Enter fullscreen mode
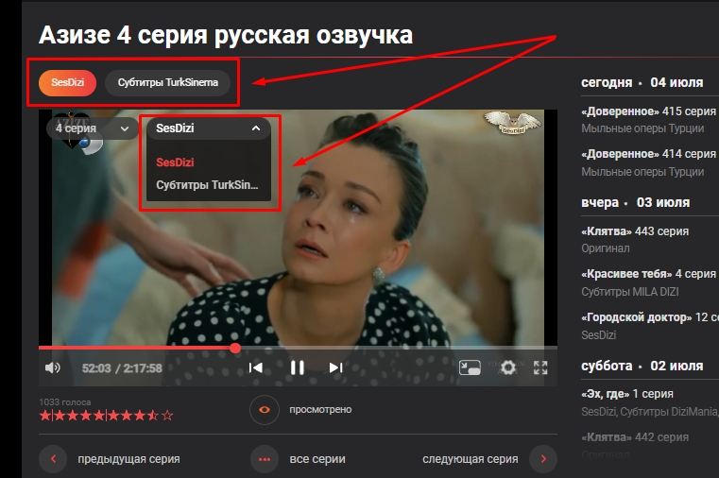This screenshot has height=478, width=719. point(540,367)
